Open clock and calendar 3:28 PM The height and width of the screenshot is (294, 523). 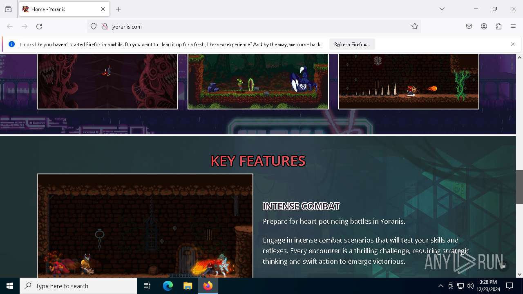tap(488, 286)
